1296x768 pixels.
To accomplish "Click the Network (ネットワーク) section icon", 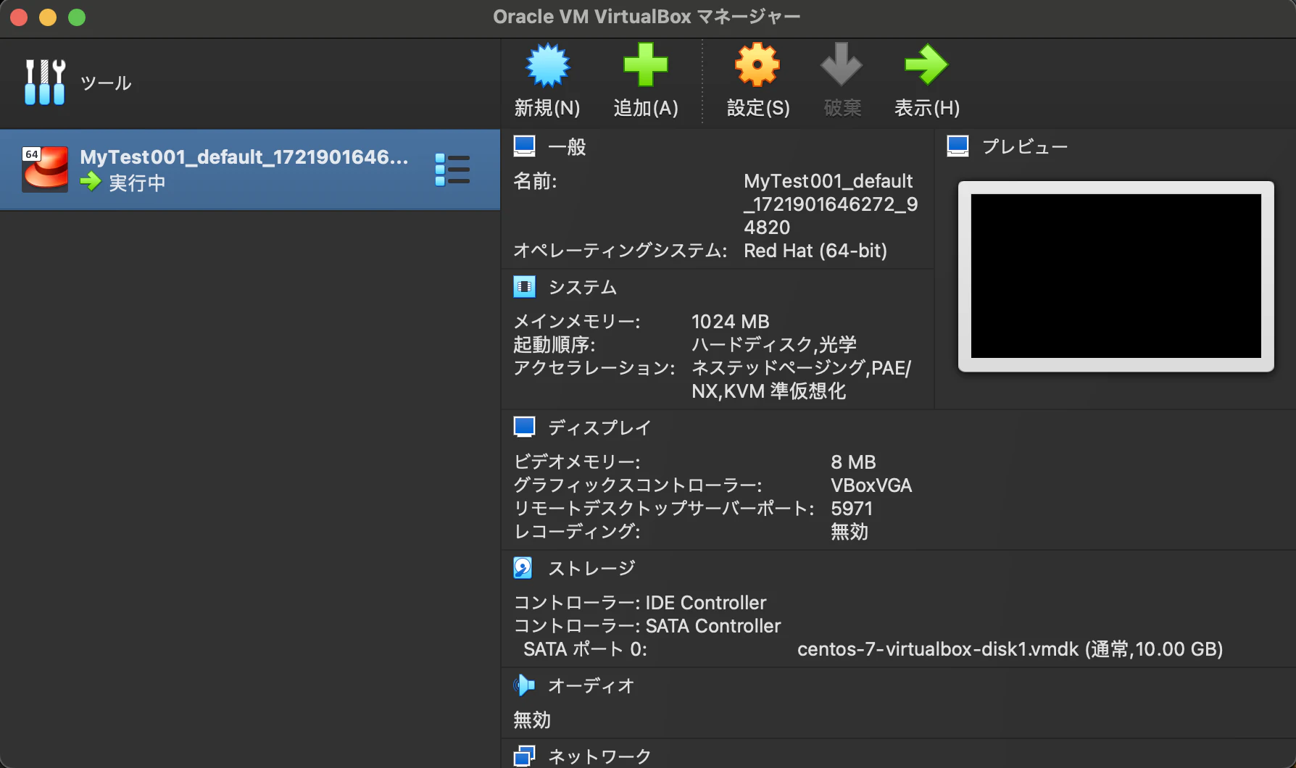I will (x=524, y=756).
